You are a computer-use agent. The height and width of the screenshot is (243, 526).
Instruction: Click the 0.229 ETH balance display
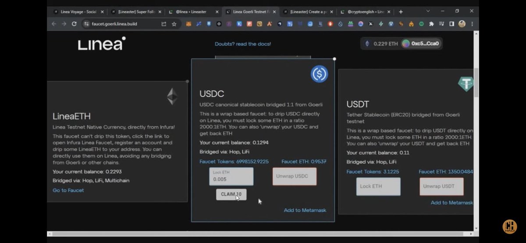click(x=386, y=44)
